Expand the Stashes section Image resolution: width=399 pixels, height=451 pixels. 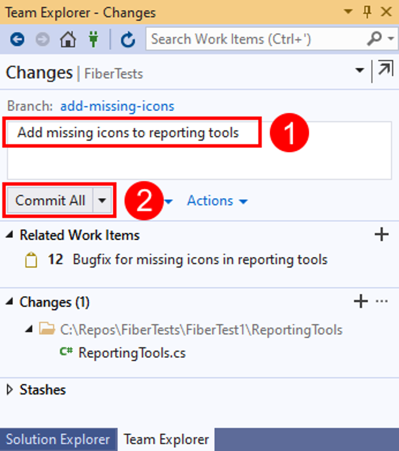click(x=9, y=390)
